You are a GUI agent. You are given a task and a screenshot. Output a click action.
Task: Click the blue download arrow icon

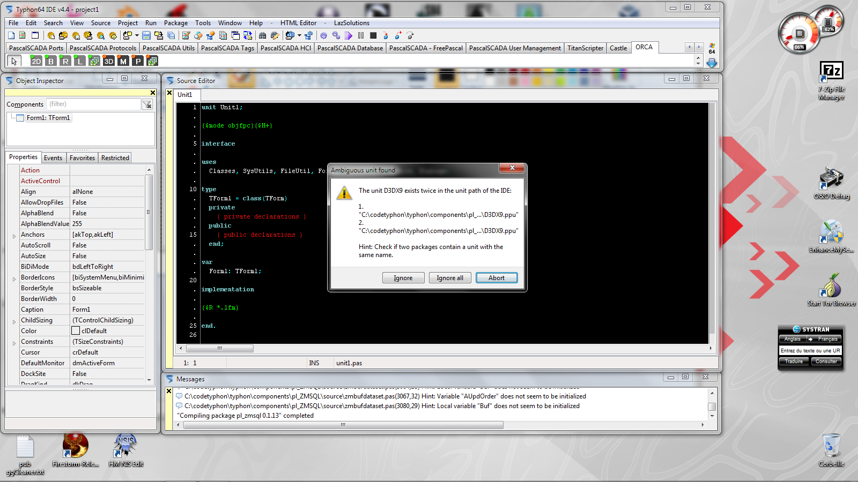click(712, 63)
